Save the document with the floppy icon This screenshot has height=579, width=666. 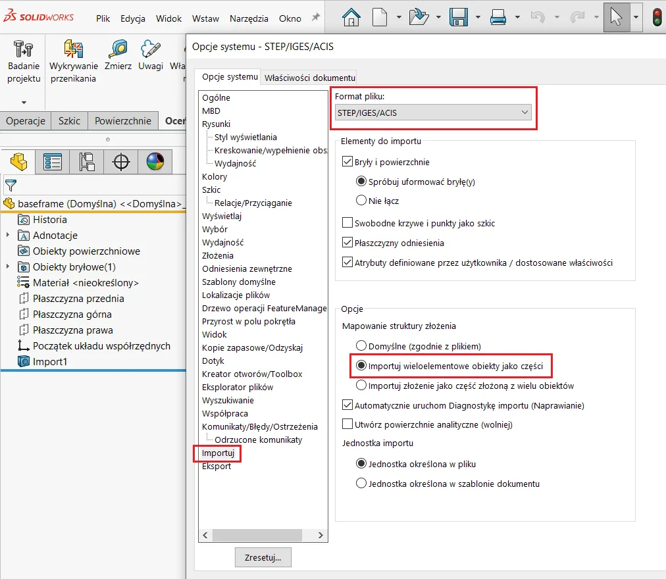pos(459,17)
